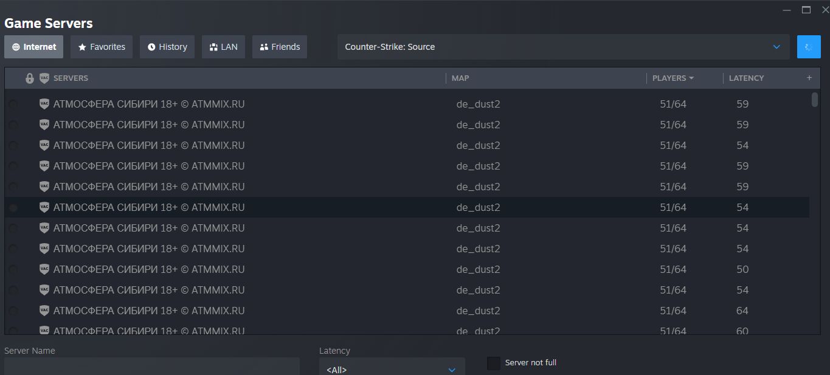Image resolution: width=830 pixels, height=375 pixels.
Task: Focus the Server Name filter field
Action: coord(152,366)
